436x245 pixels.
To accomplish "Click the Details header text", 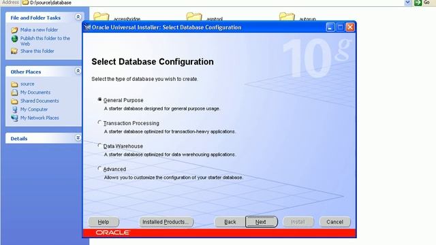I will pos(19,139).
